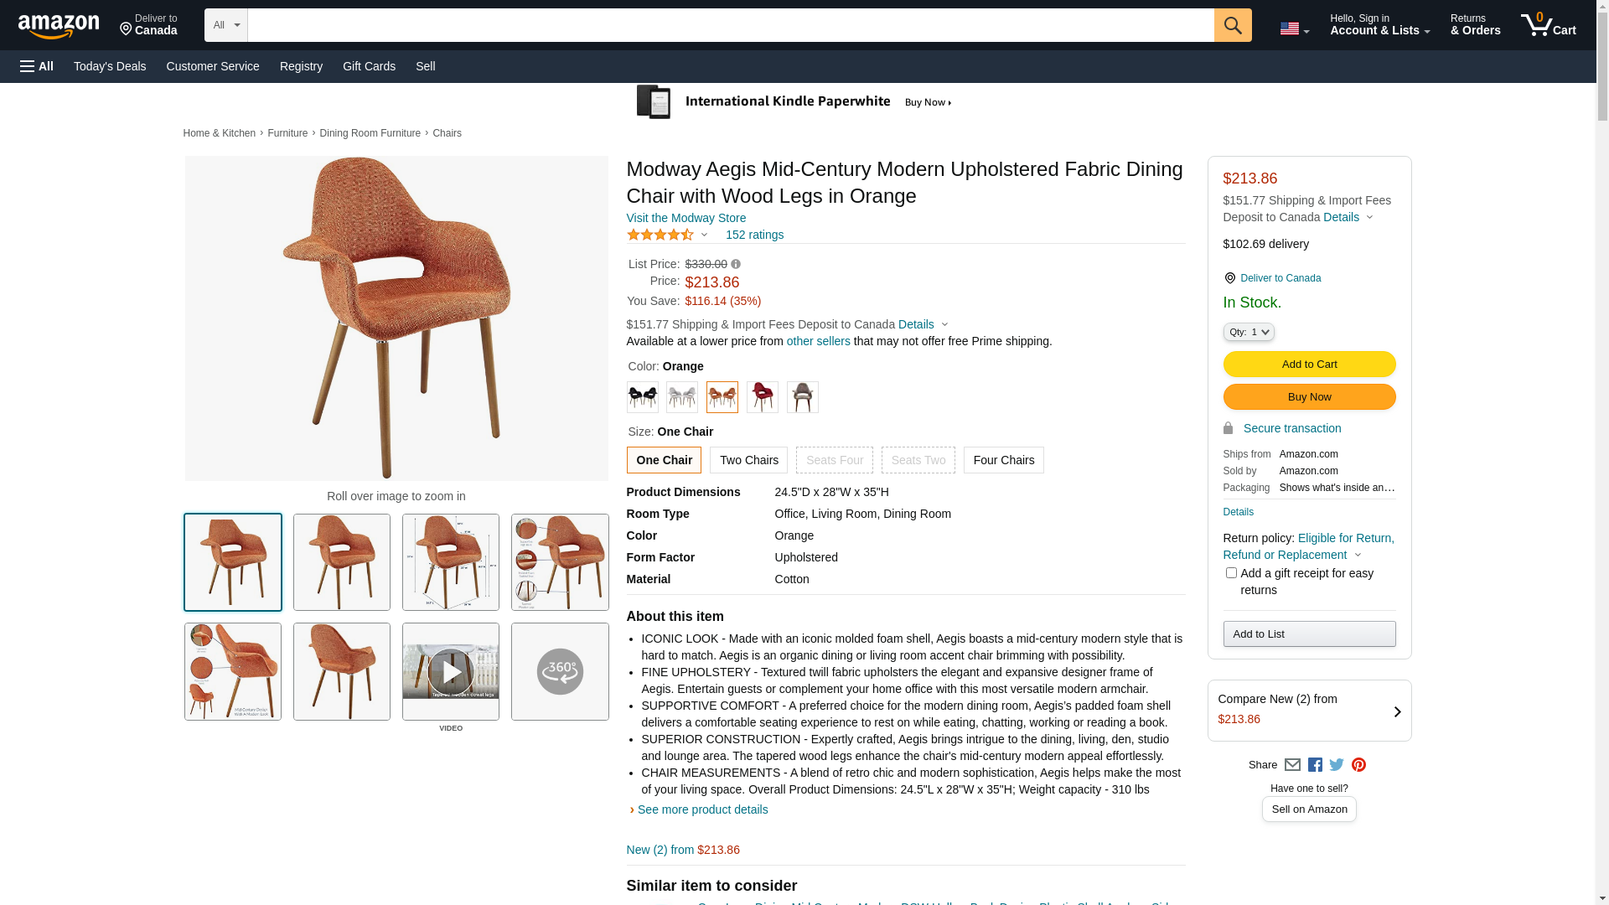
Task: Open the Qty quantity dropdown
Action: pyautogui.click(x=1249, y=333)
